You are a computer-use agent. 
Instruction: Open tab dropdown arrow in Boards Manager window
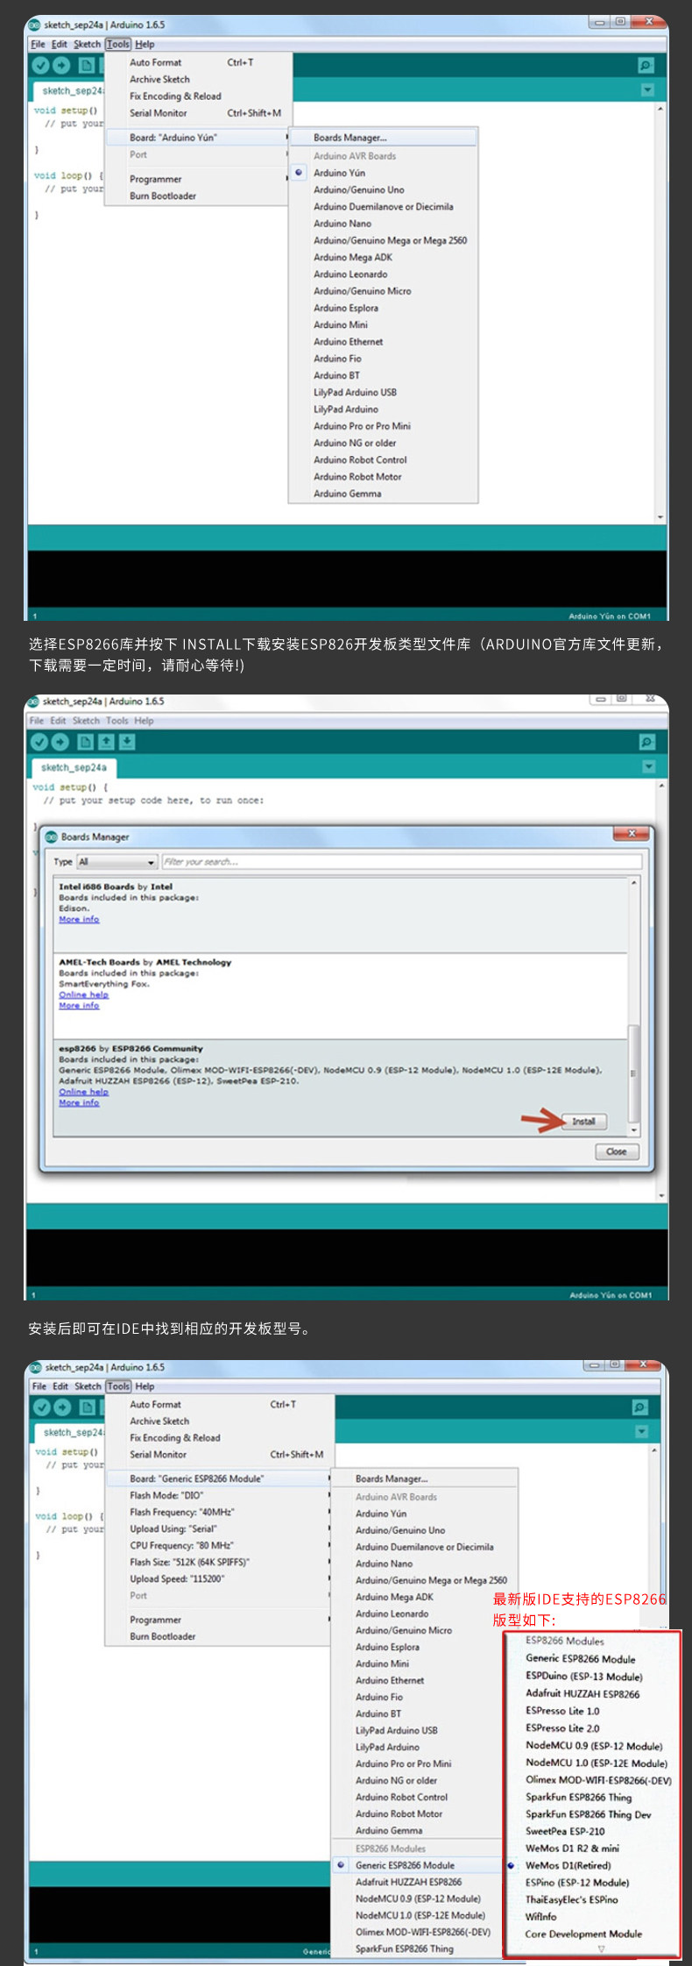pos(648,766)
